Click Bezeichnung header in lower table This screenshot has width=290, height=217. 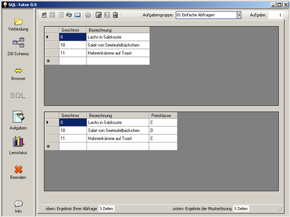click(x=118, y=115)
